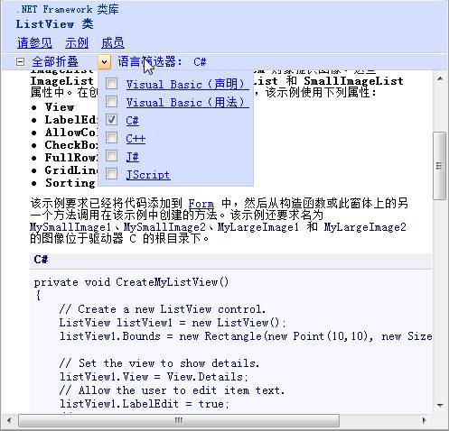449x431 pixels.
Task: Click the vertical scrollbar down arrow
Action: (x=440, y=406)
